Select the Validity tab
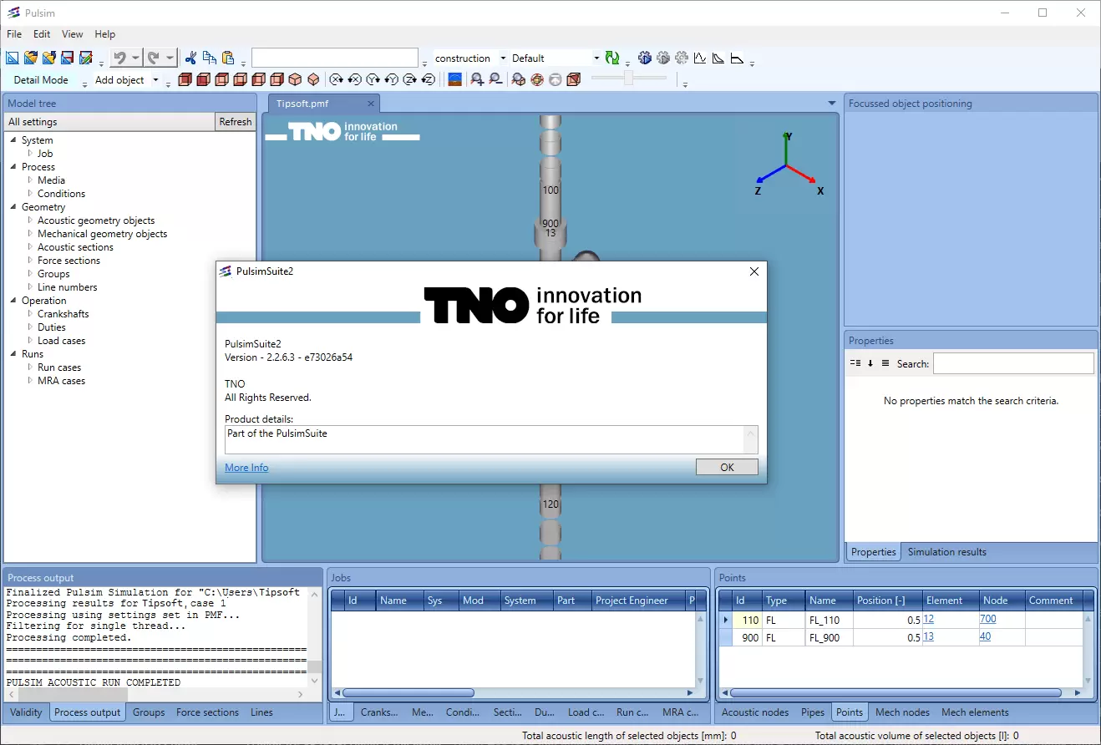This screenshot has width=1101, height=745. [26, 712]
